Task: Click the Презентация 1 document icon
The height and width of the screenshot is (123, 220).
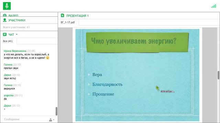Action: tap(63, 15)
